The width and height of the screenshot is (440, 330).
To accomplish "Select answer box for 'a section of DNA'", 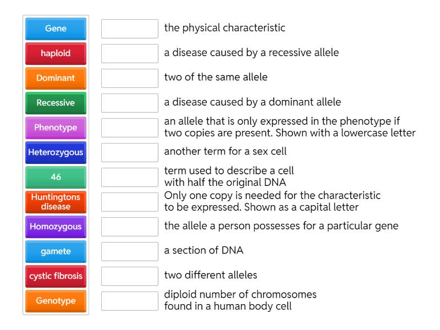I will [130, 251].
